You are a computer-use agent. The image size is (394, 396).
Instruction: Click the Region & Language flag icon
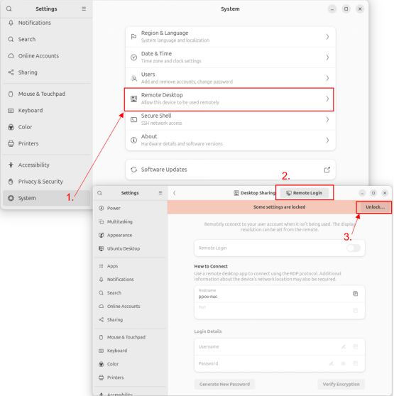point(133,37)
